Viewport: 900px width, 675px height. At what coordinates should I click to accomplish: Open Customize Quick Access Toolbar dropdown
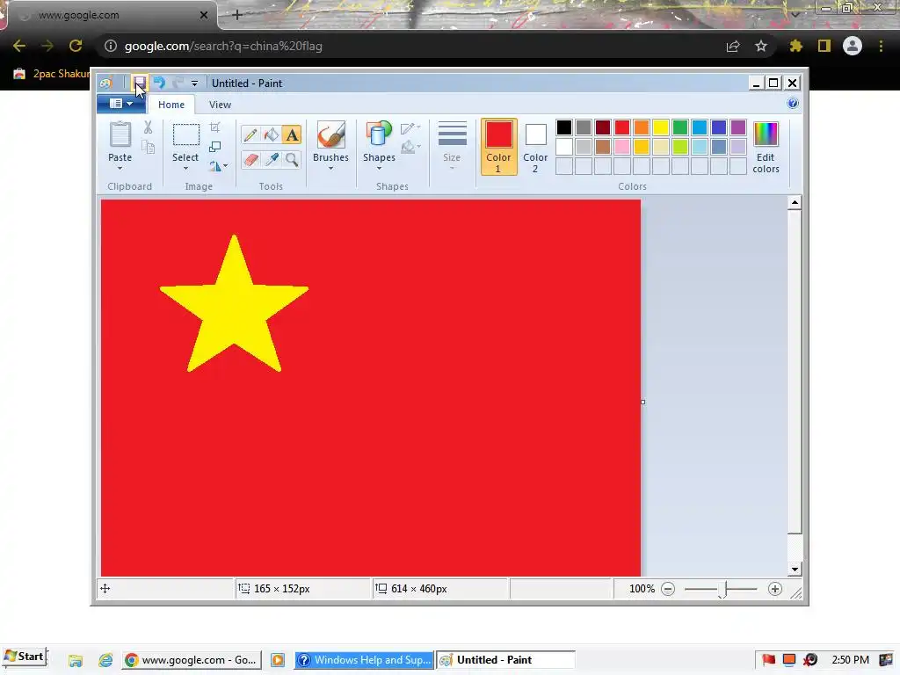[x=194, y=83]
